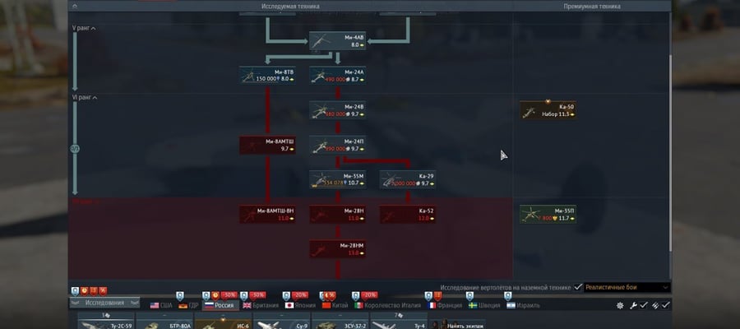Open the settings gear icon
This screenshot has width=740, height=329.
(620, 305)
